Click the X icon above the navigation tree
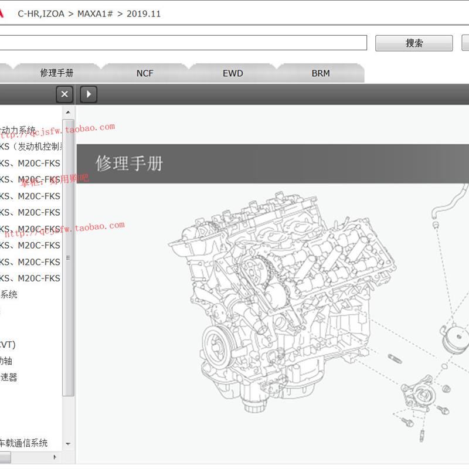 [x=64, y=94]
